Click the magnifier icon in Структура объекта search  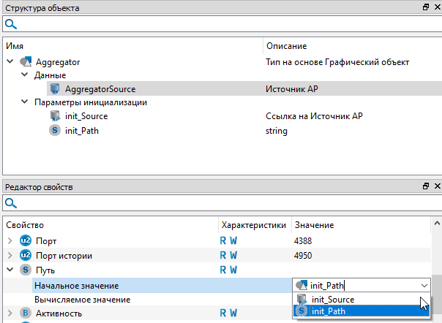coord(11,24)
